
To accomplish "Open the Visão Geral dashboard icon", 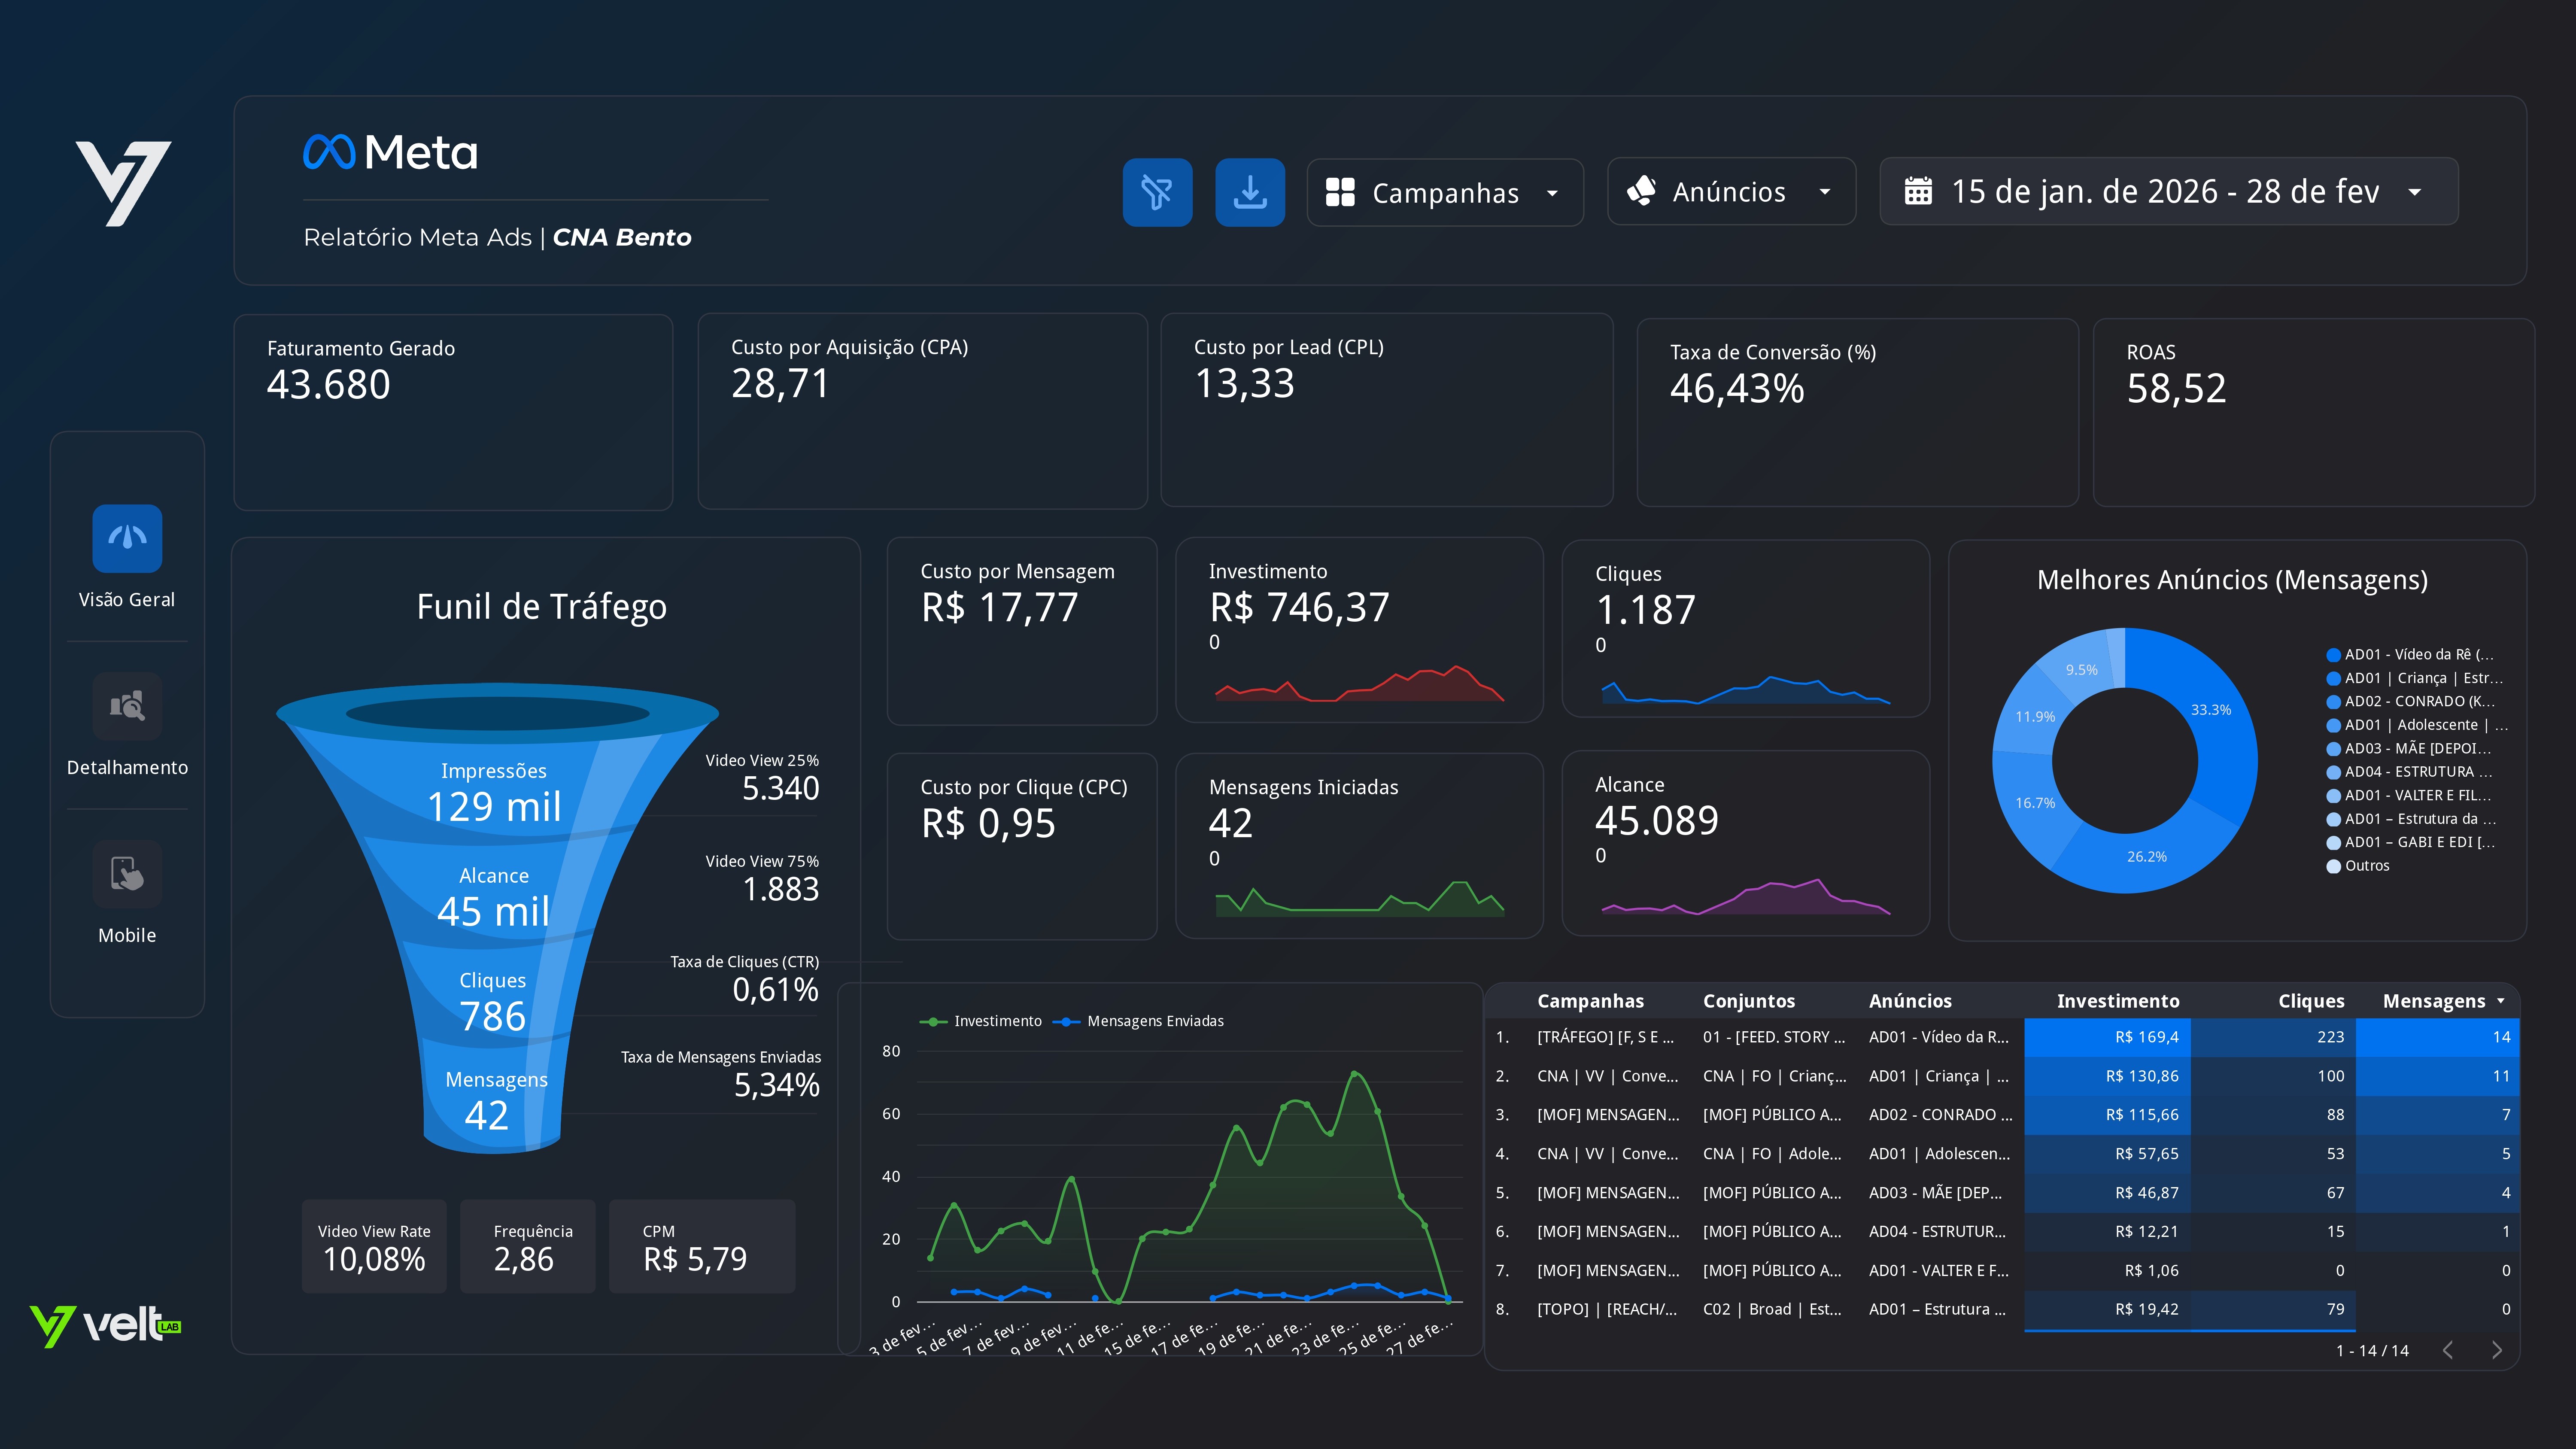I will point(127,538).
